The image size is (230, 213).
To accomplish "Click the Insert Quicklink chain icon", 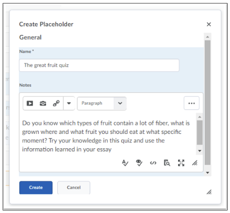I will [56, 103].
